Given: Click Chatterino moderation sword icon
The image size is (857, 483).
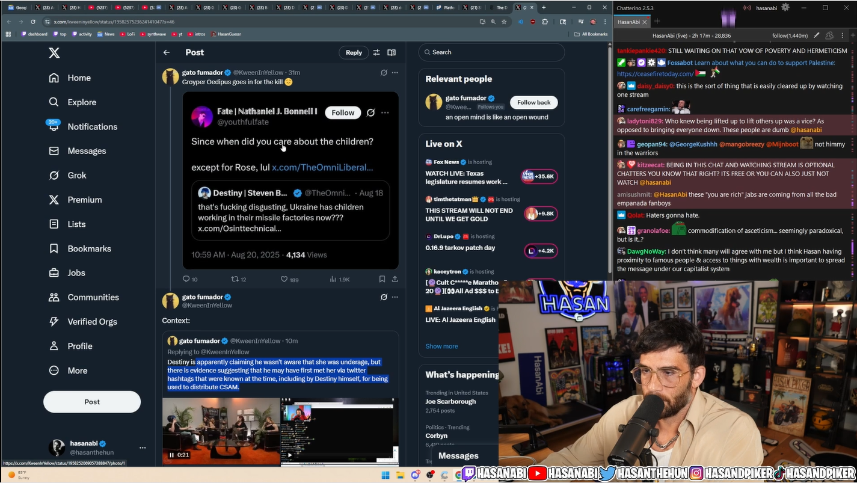Looking at the screenshot, I should pyautogui.click(x=816, y=35).
